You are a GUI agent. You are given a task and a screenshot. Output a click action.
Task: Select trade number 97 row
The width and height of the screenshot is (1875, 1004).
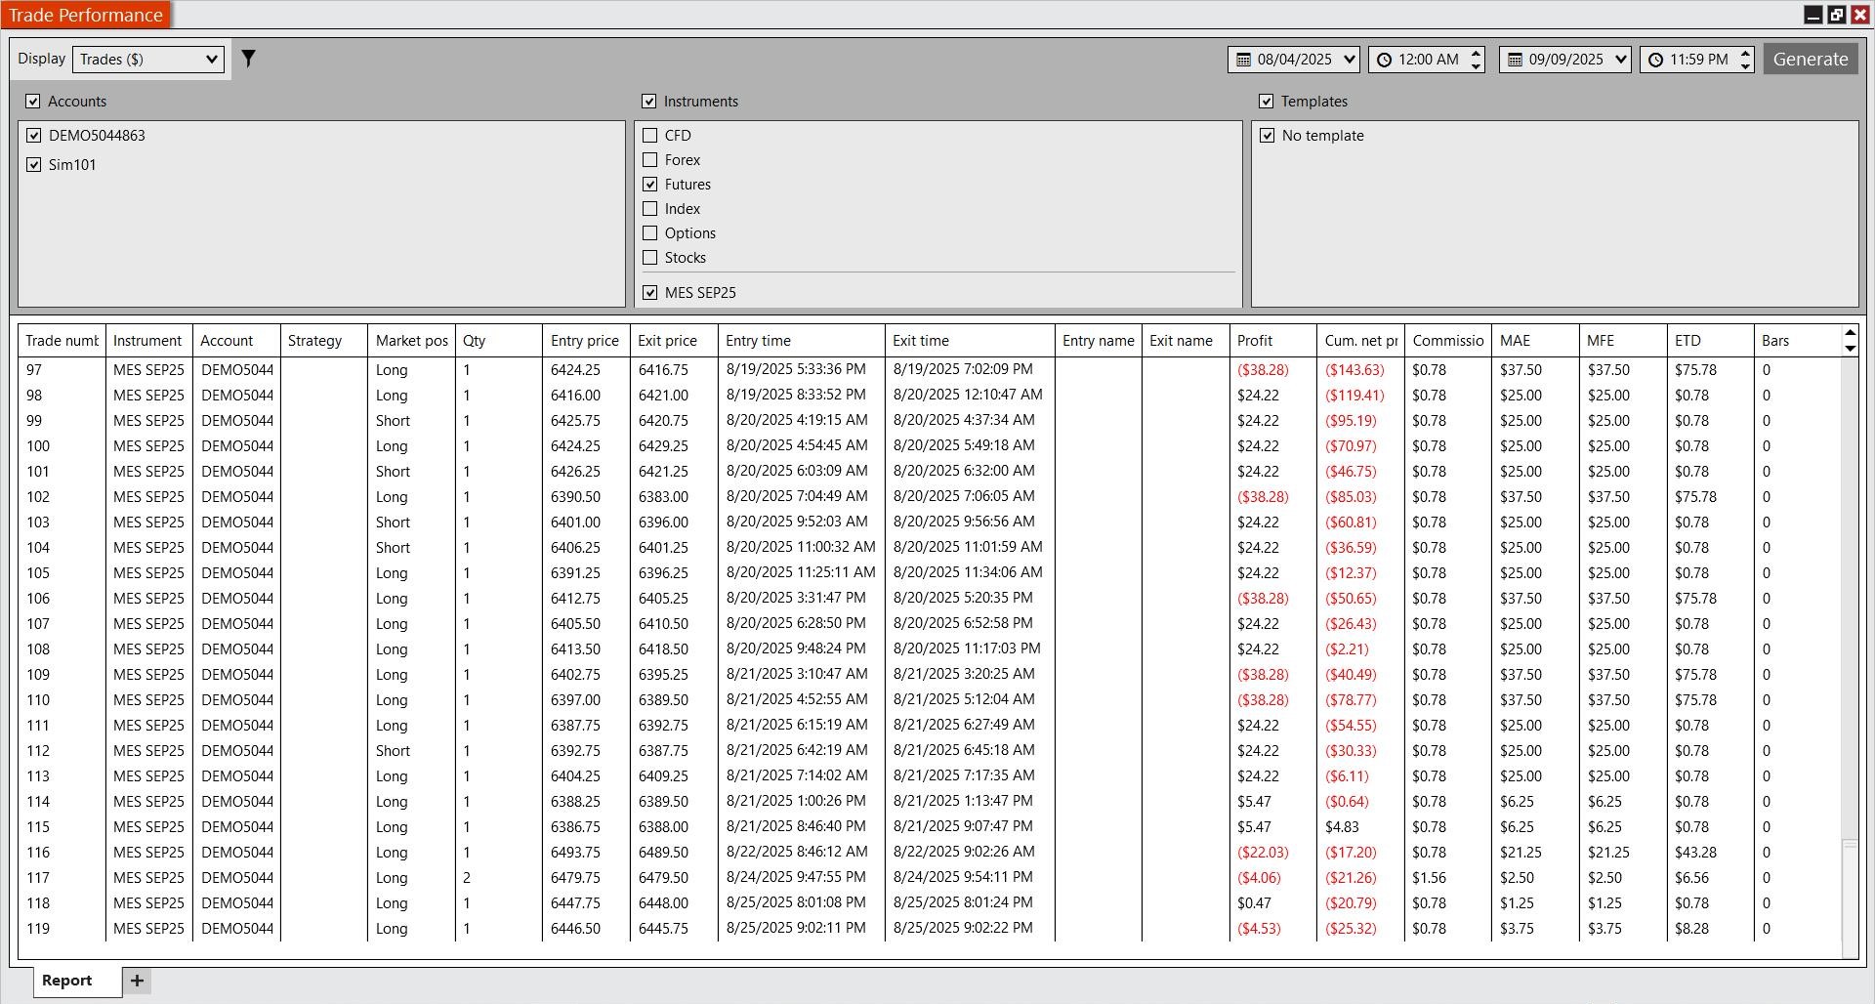point(930,370)
